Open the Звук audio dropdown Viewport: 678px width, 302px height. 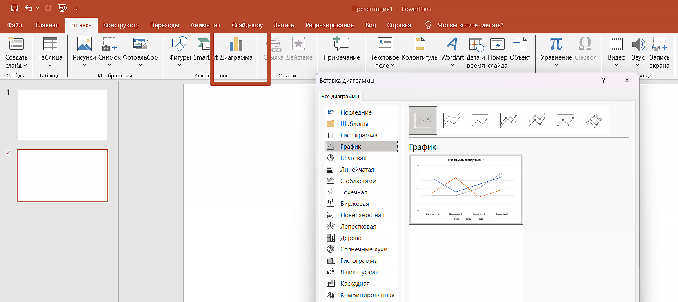click(x=638, y=52)
